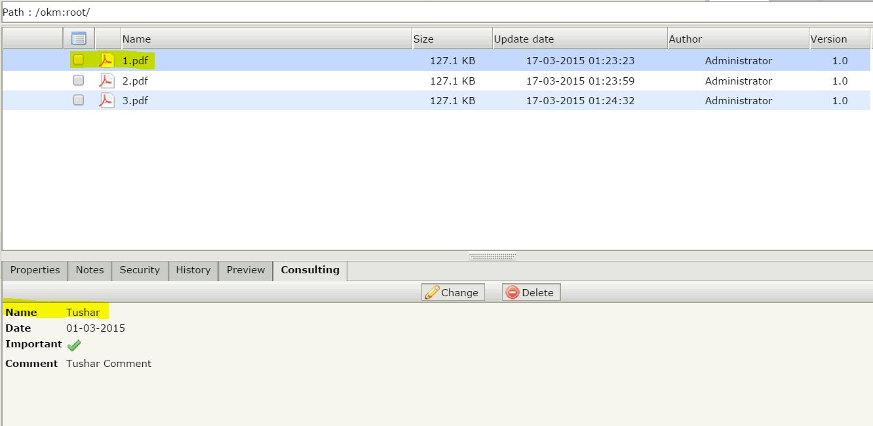The image size is (873, 426).
Task: Click the Delete button
Action: 531,292
